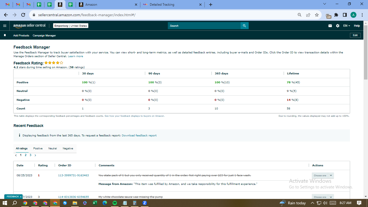Screen dimensions: 368x207
Task: Go back with the browser back arrow
Action: (6, 15)
